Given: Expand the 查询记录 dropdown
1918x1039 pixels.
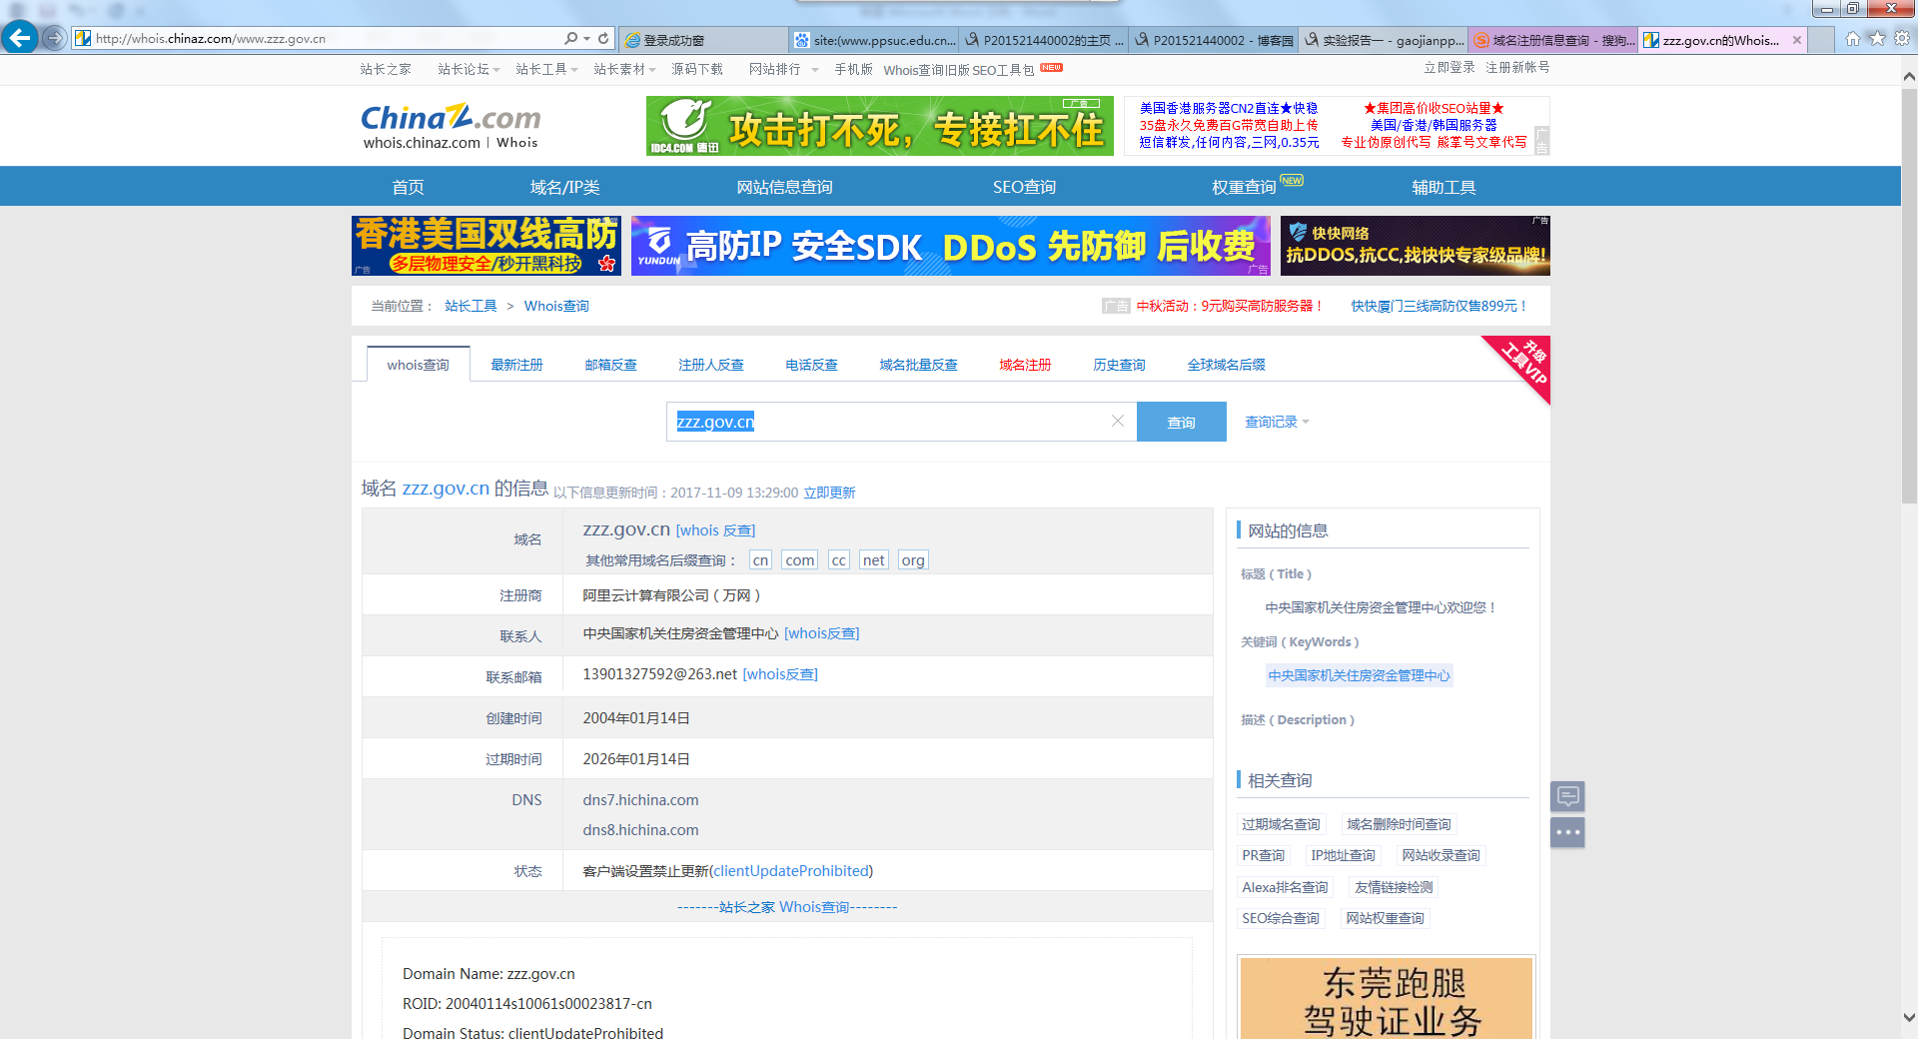Looking at the screenshot, I should 1277,423.
